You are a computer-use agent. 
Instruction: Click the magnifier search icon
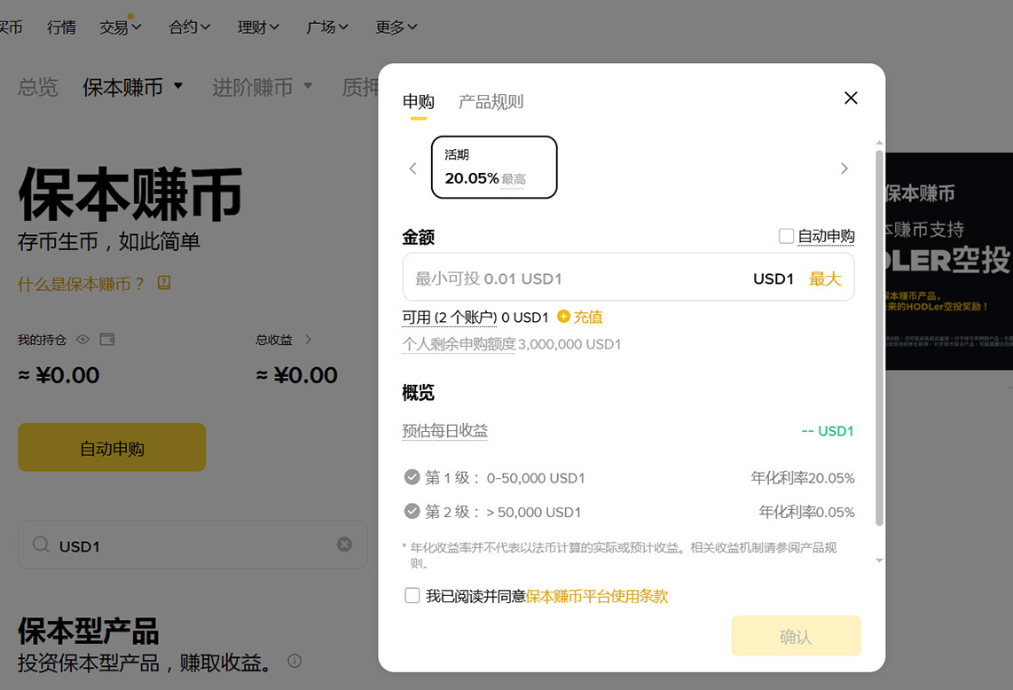(x=41, y=545)
